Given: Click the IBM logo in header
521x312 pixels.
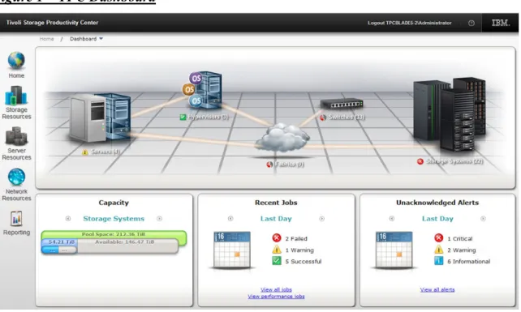Looking at the screenshot, I should tap(501, 23).
